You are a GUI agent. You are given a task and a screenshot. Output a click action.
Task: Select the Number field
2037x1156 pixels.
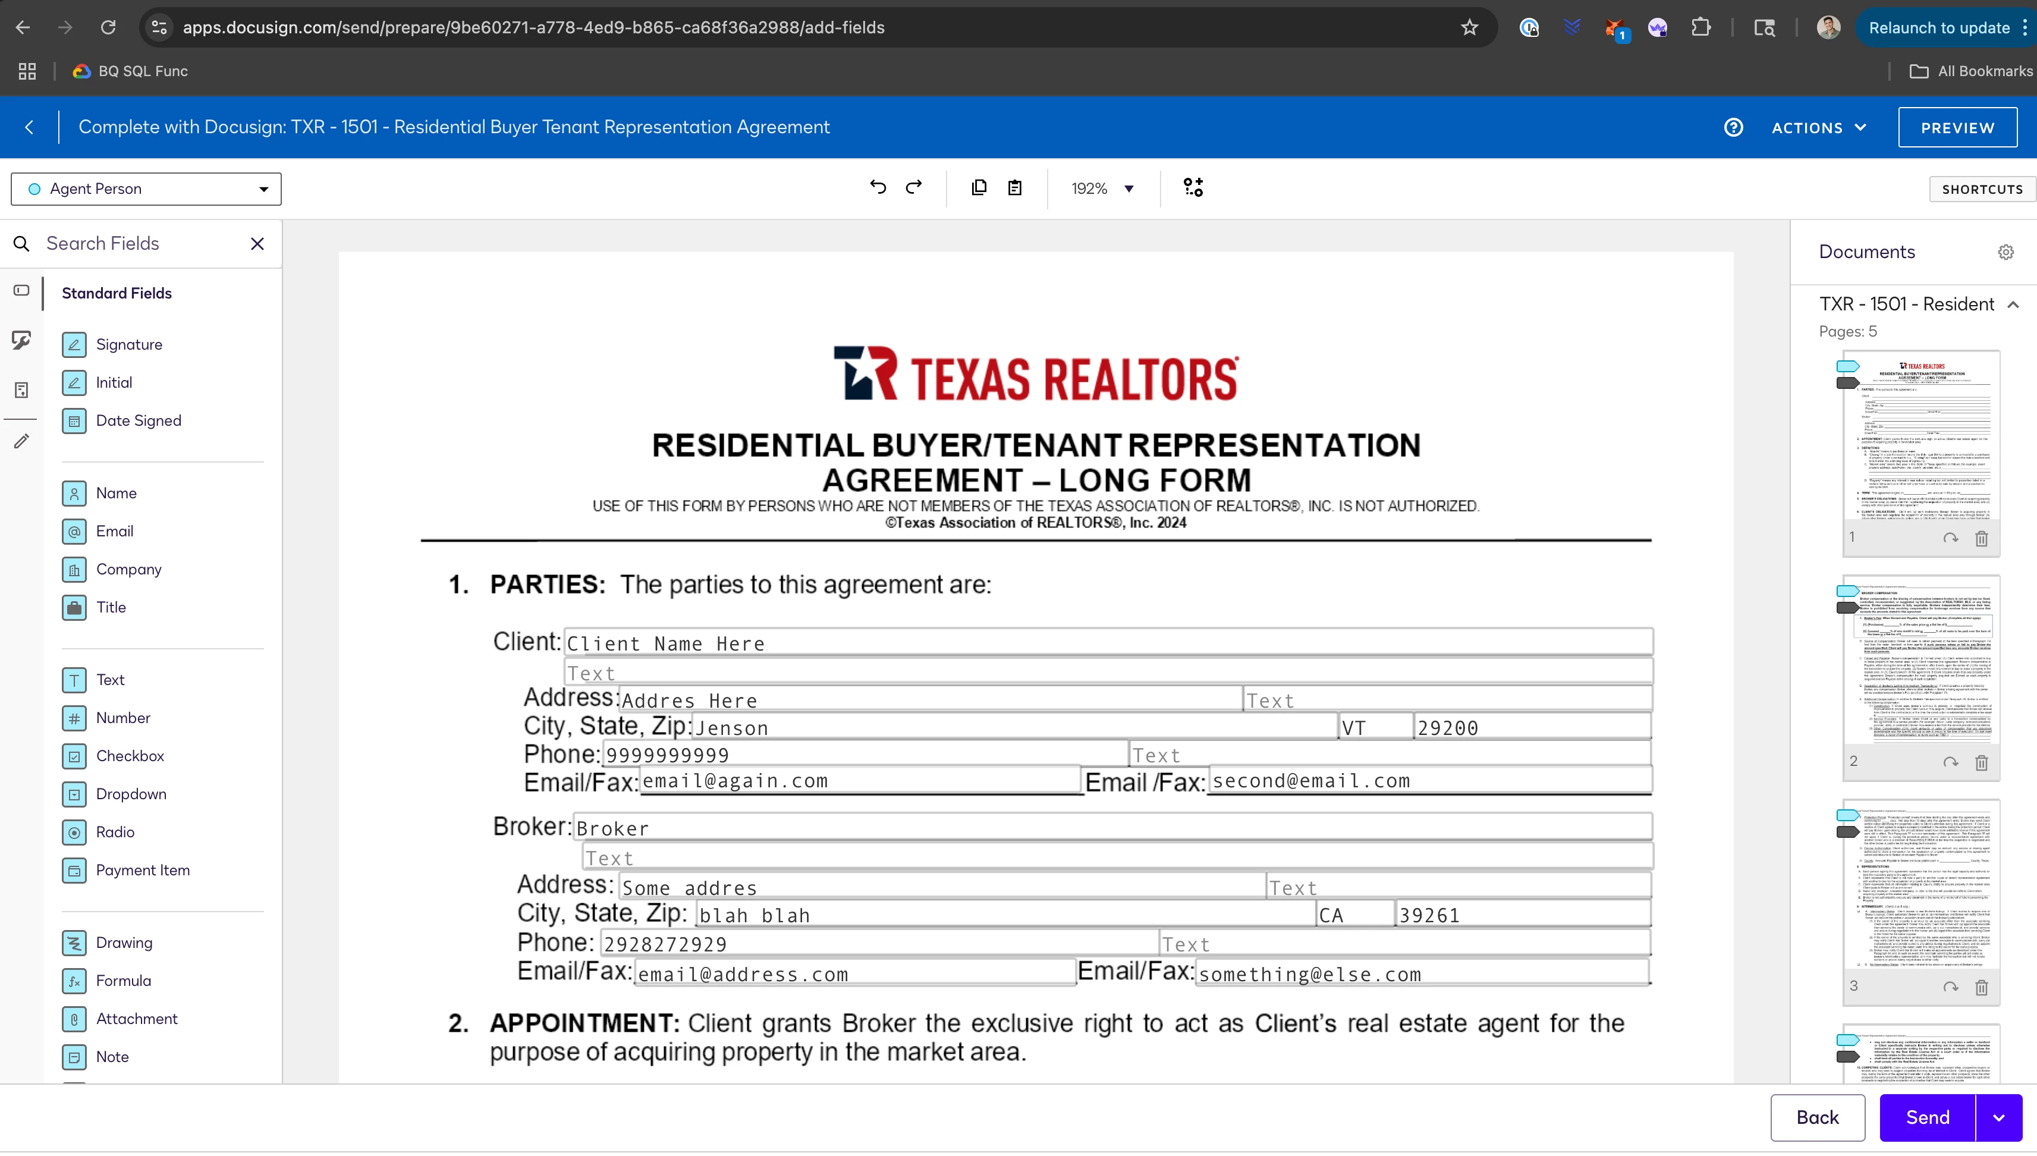tap(107, 718)
